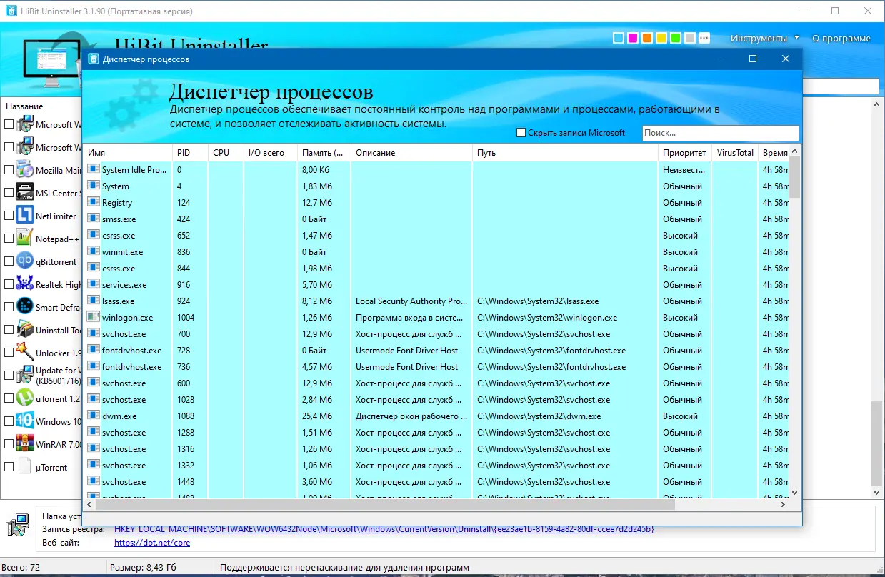Tick the WinRAR 7.00 checkbox
The image size is (885, 577).
point(9,443)
